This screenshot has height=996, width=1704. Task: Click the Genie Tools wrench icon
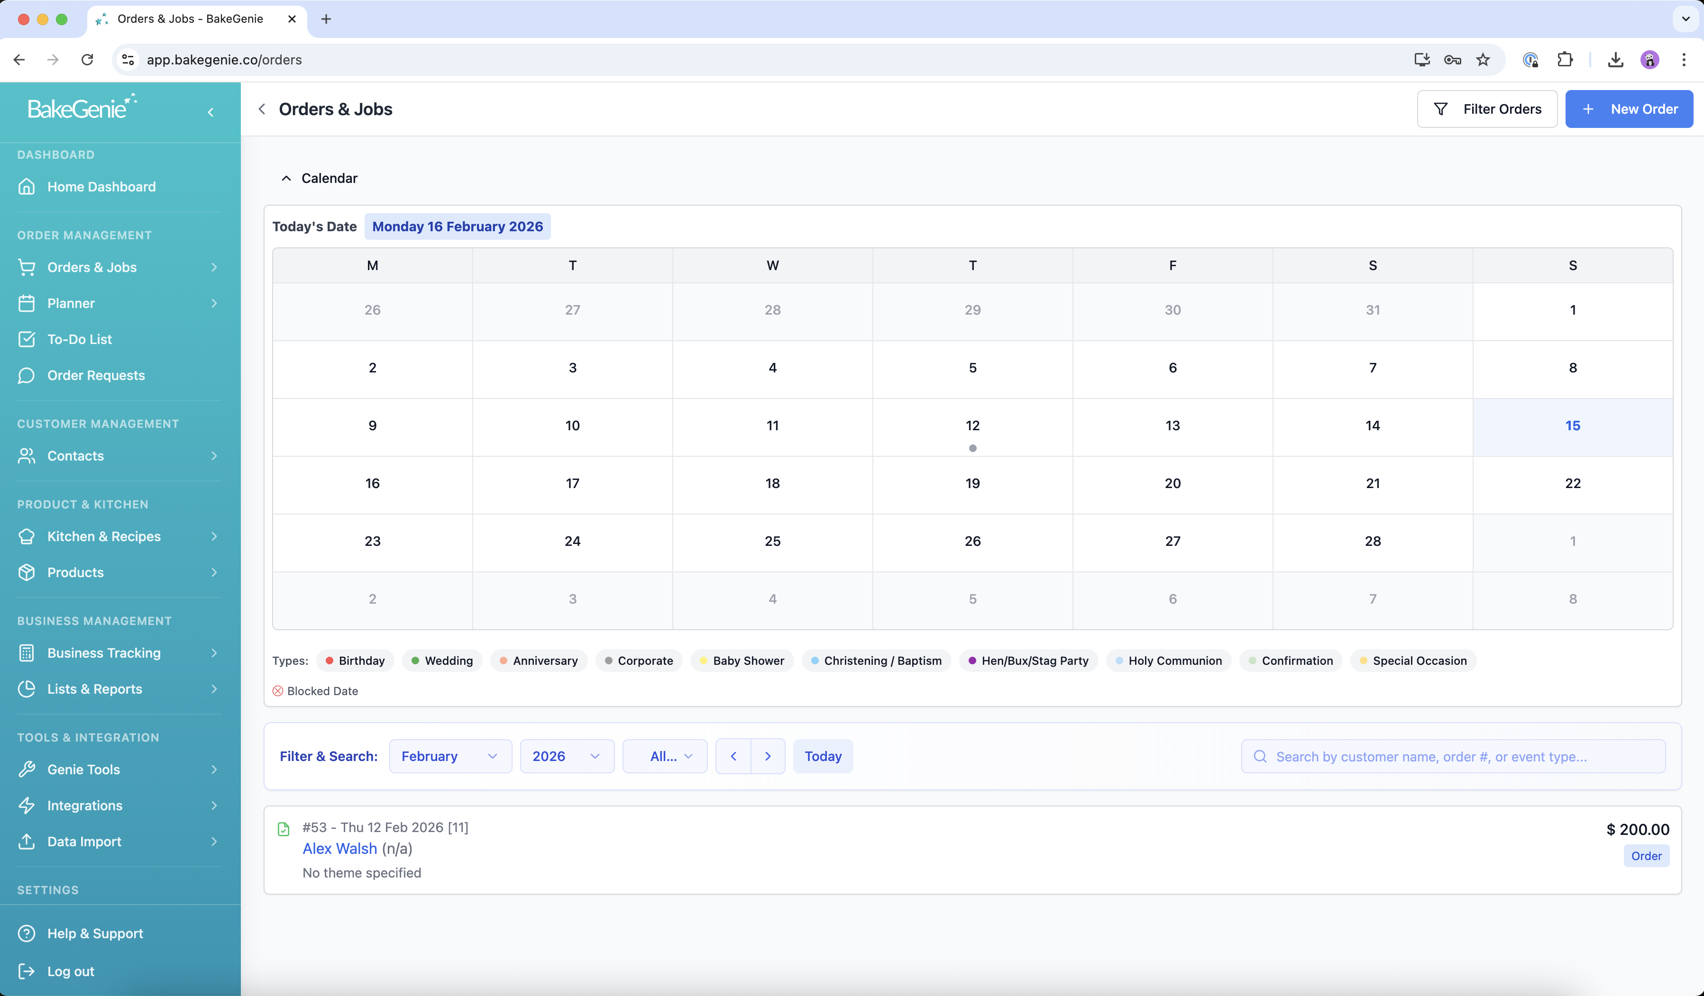(x=27, y=769)
